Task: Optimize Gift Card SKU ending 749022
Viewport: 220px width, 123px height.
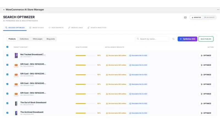Action: pyautogui.click(x=206, y=94)
